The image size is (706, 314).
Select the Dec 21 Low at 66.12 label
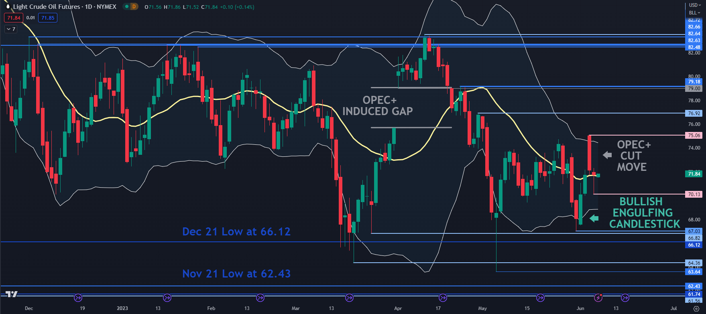[236, 231]
